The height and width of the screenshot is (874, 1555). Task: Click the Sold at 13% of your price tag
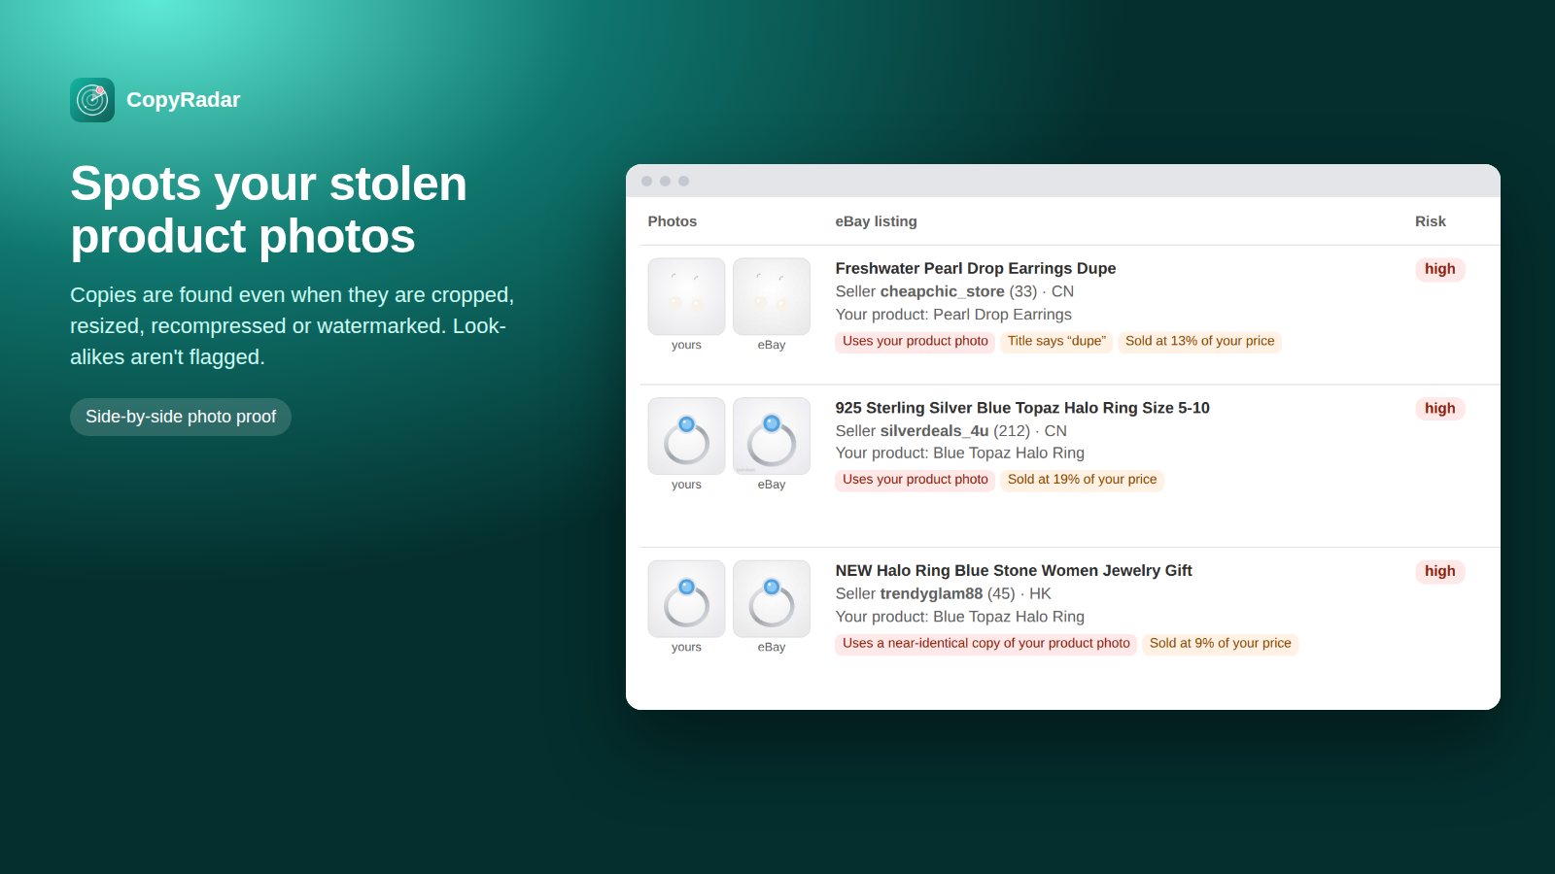(1200, 341)
